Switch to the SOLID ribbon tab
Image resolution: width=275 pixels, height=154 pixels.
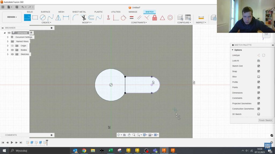click(x=30, y=12)
